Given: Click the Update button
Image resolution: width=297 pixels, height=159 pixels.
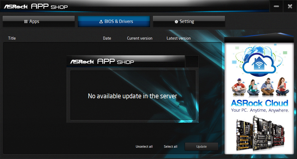Looking at the screenshot, I should pyautogui.click(x=201, y=146).
